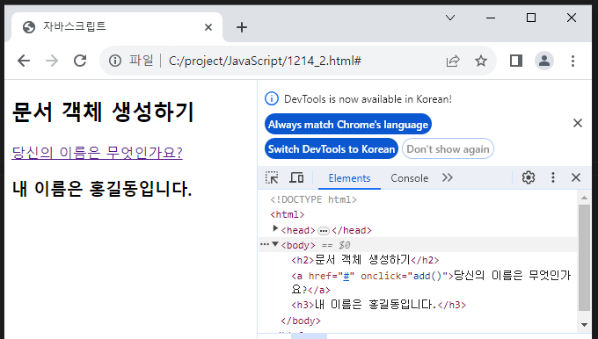Click the scrollbar down arrow in Elements panel
The image size is (598, 339).
[x=584, y=325]
